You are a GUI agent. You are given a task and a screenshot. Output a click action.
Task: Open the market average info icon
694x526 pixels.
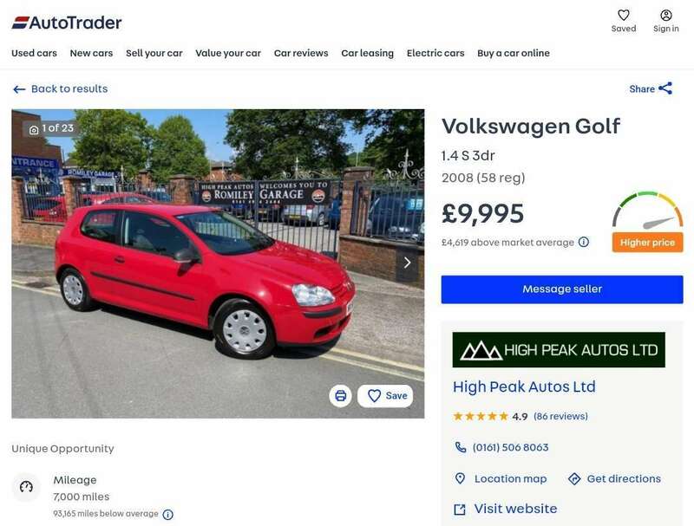584,243
